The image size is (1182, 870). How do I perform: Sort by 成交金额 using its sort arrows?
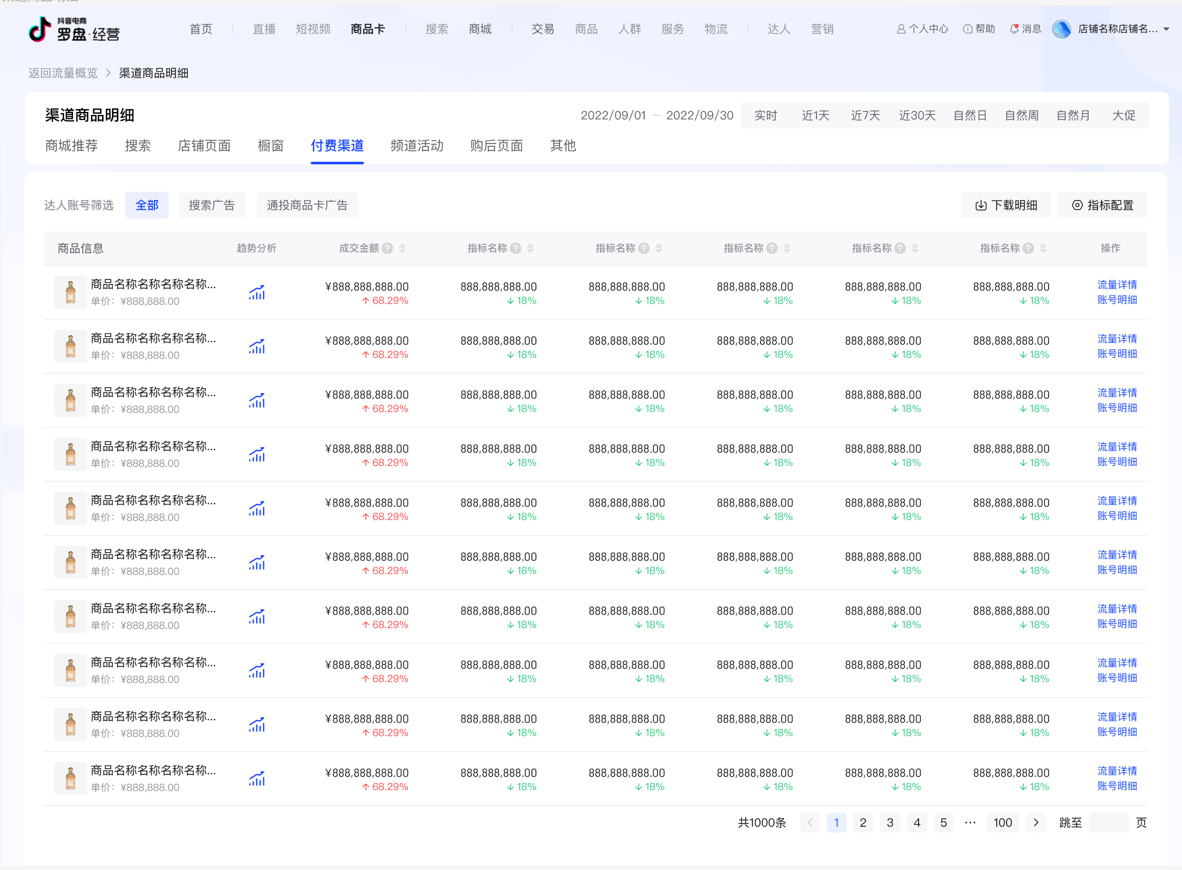point(402,248)
